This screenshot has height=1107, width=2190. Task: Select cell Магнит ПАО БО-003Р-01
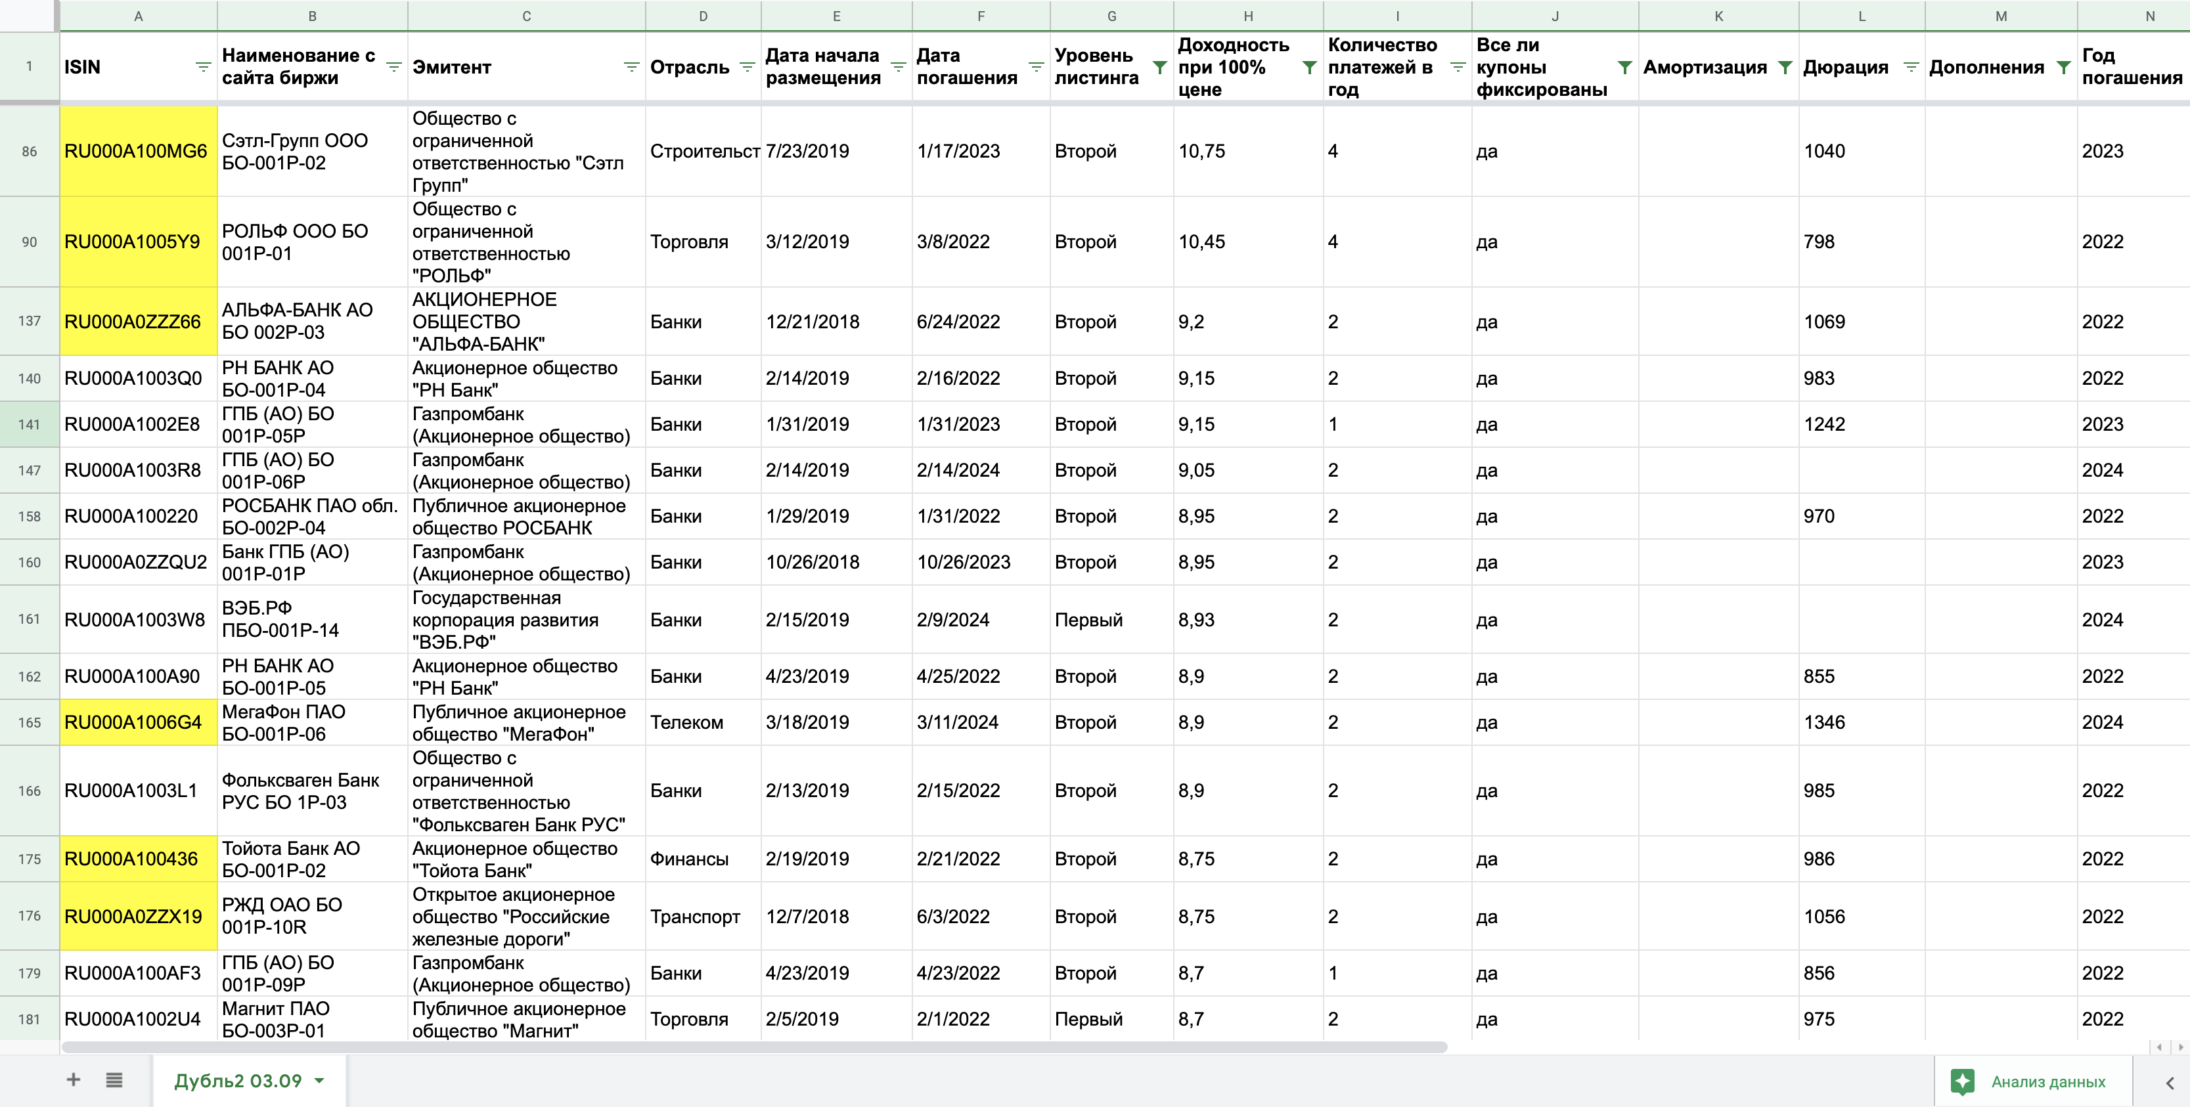point(312,1018)
